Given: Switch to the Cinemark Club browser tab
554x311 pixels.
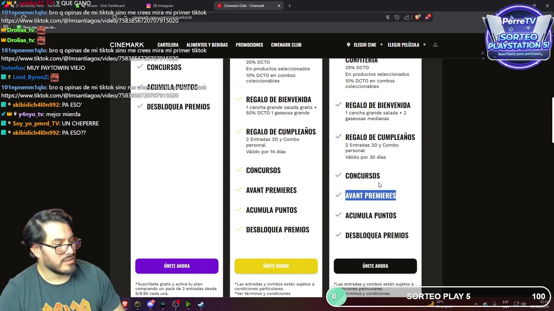Looking at the screenshot, I should [x=249, y=6].
